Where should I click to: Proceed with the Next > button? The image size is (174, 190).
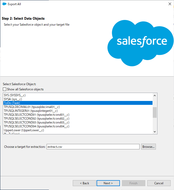(108, 183)
